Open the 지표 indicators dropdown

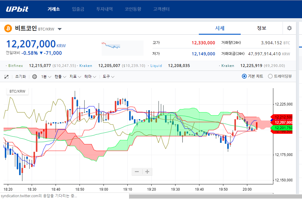point(75,77)
